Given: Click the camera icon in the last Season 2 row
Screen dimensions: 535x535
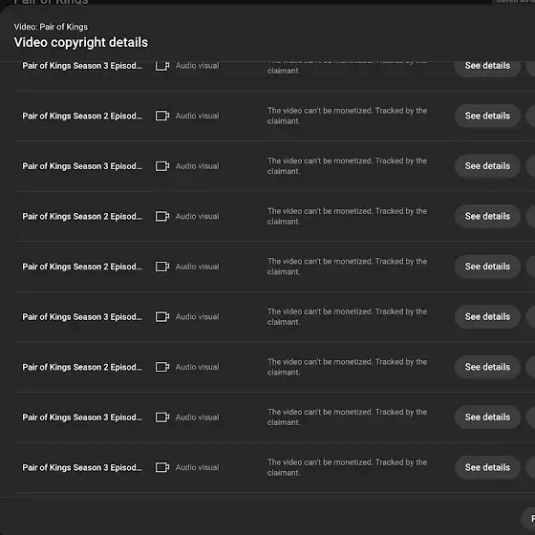Looking at the screenshot, I should click(x=162, y=367).
